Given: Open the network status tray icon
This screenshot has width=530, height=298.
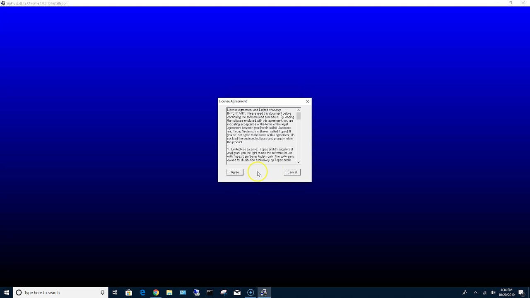Looking at the screenshot, I should (484, 293).
